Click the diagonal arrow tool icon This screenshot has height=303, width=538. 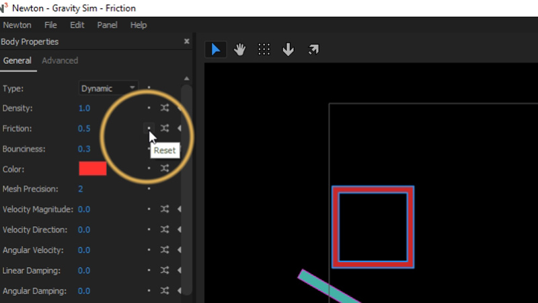313,49
